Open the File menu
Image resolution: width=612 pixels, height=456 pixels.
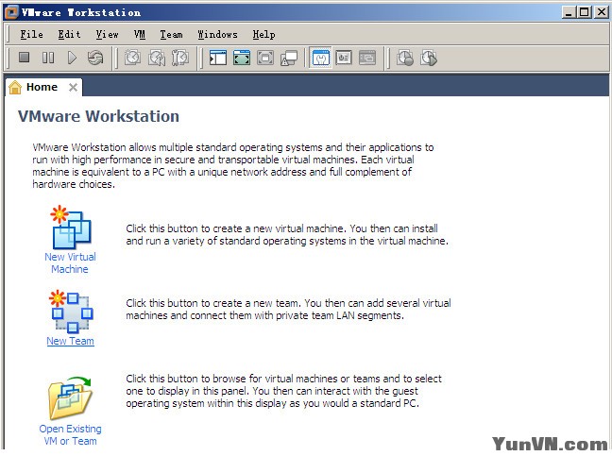pos(31,35)
